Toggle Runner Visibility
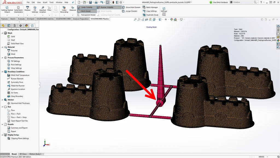280x158 pixels. click(x=107, y=7)
